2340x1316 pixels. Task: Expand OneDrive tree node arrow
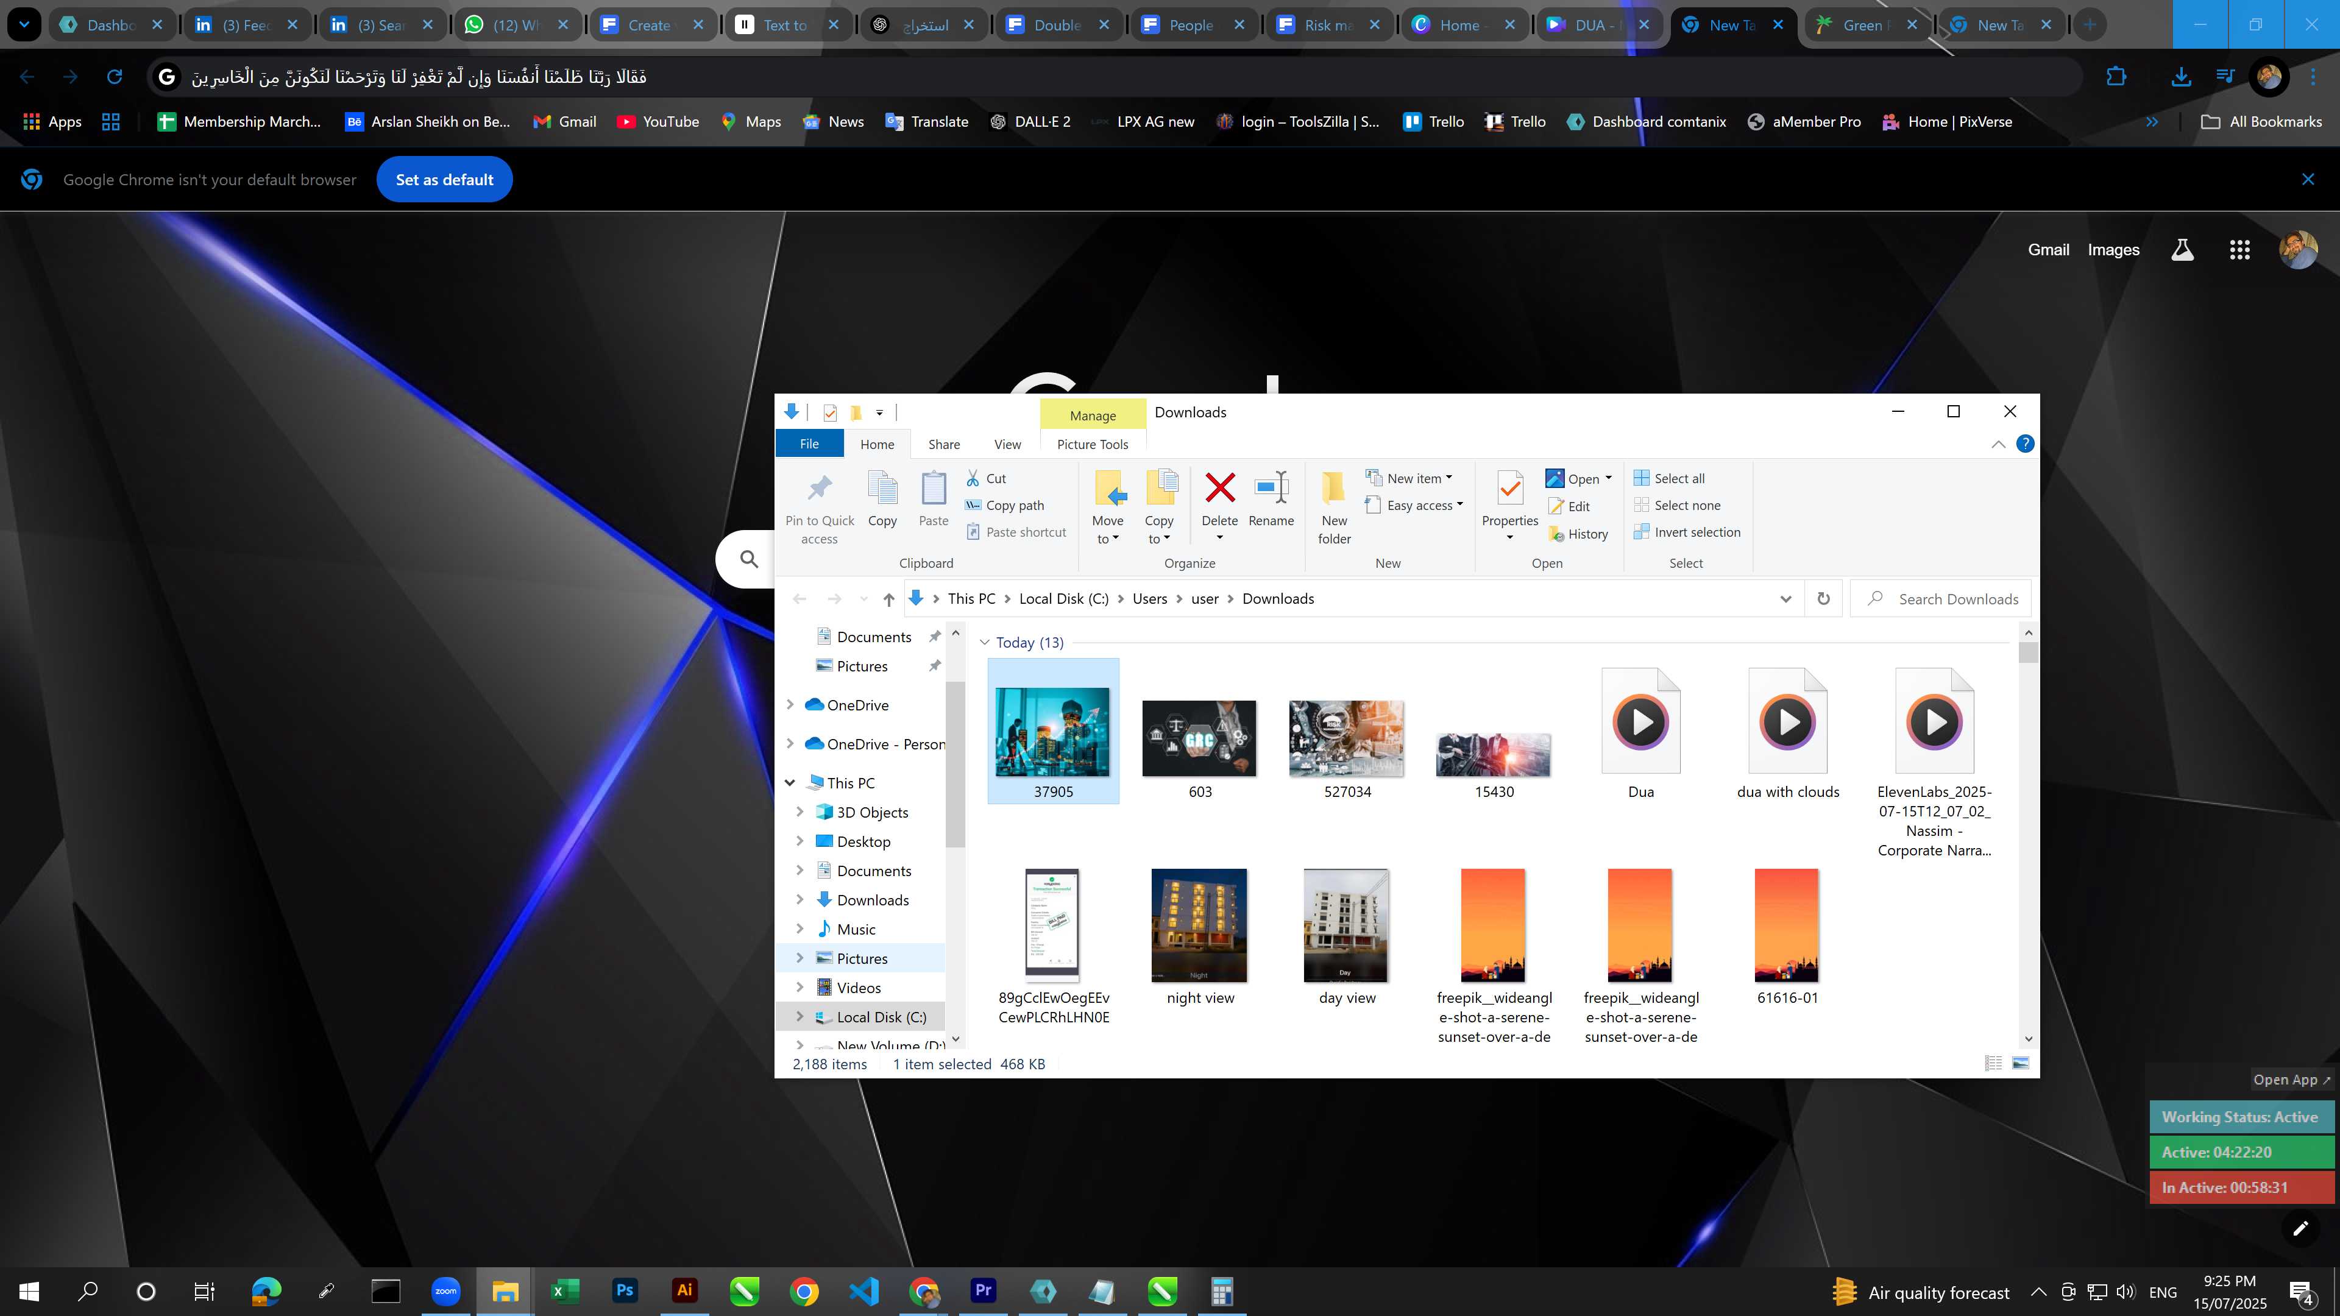coord(789,705)
